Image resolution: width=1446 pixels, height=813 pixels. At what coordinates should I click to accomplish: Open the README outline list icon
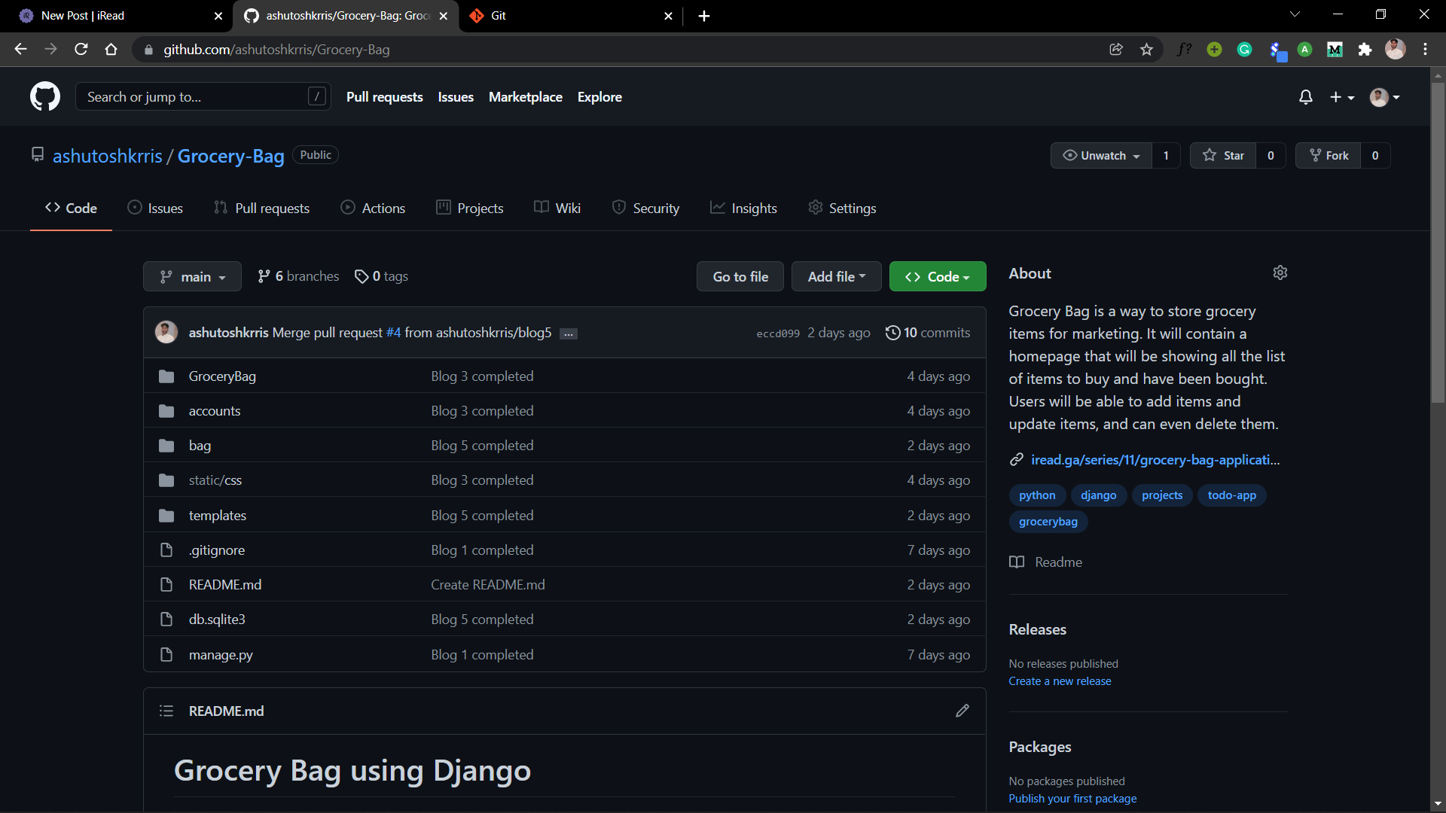point(166,711)
